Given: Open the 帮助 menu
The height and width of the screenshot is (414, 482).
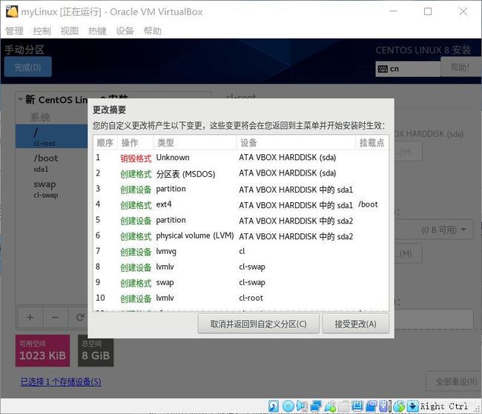Looking at the screenshot, I should (x=153, y=30).
